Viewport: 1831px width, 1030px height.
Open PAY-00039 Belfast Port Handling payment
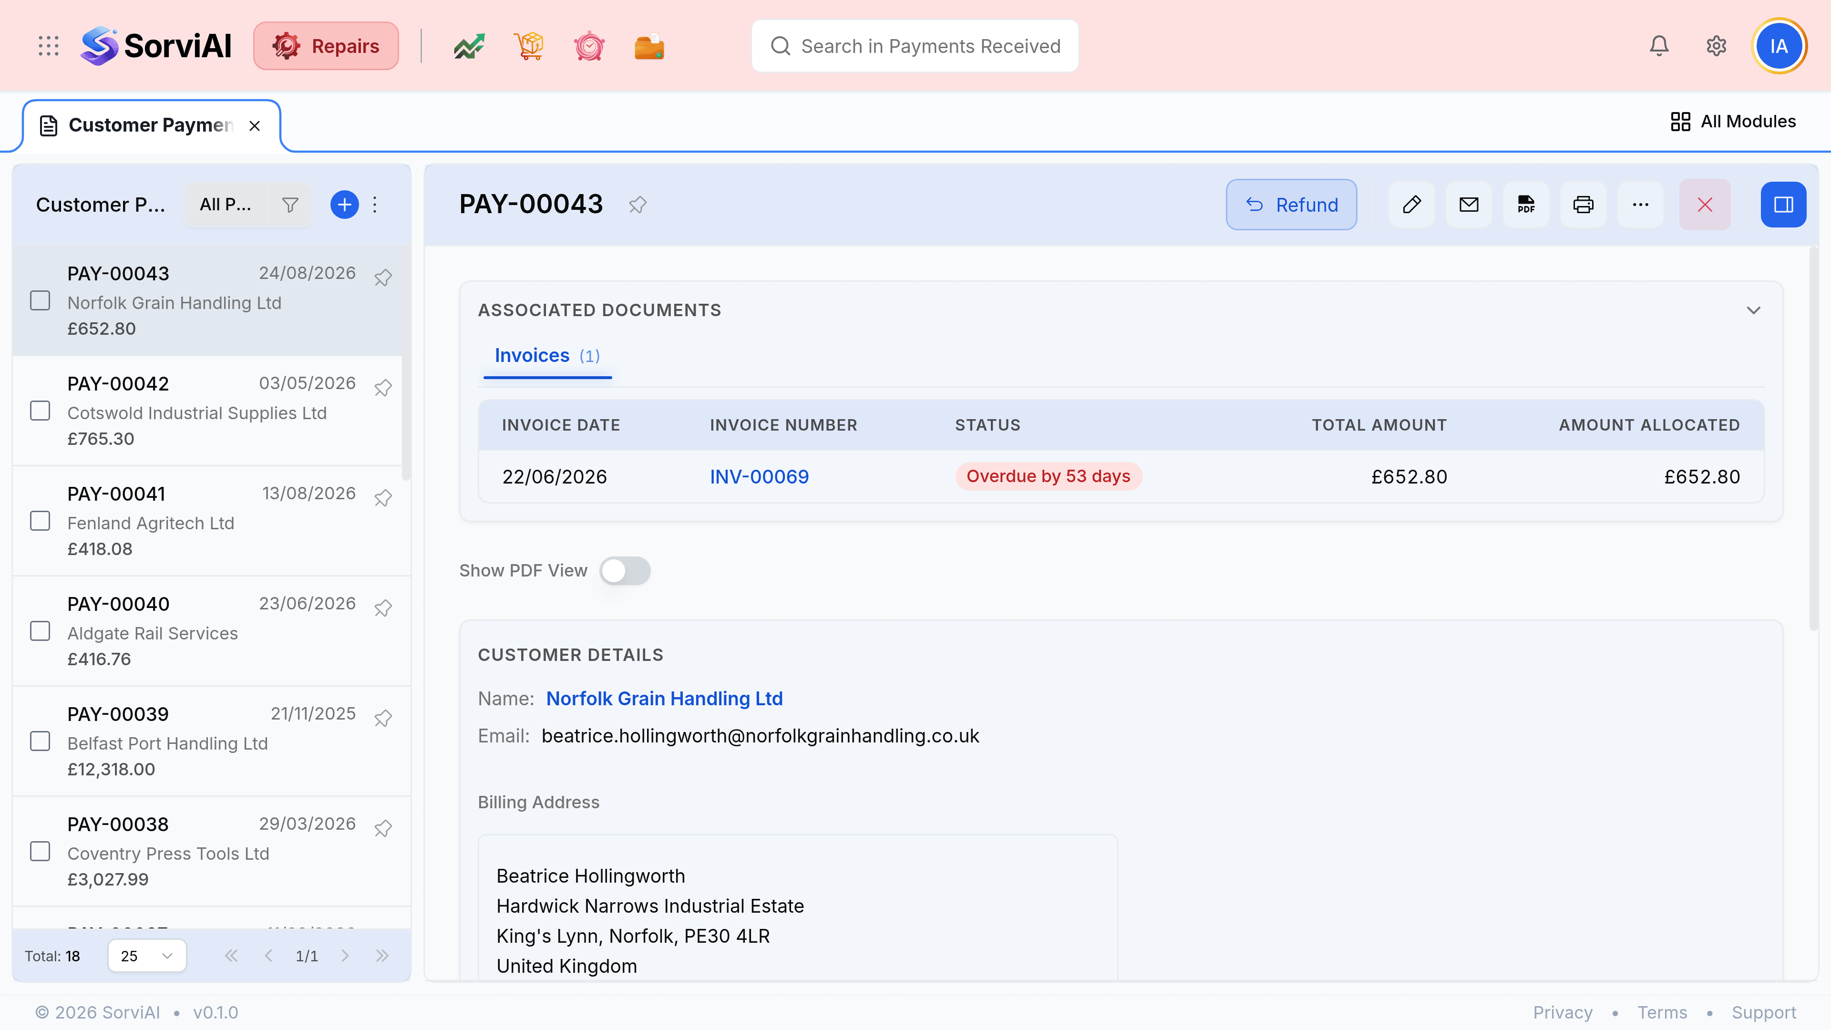[x=212, y=742]
